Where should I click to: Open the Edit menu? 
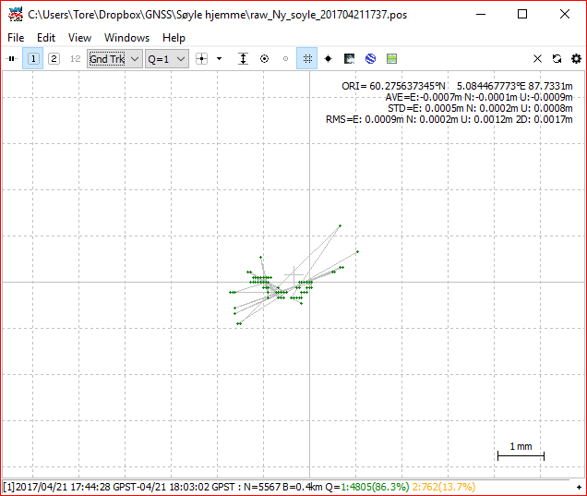click(46, 38)
